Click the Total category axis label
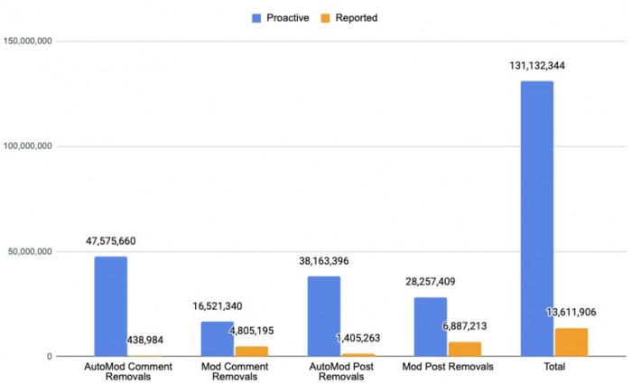 pos(553,367)
